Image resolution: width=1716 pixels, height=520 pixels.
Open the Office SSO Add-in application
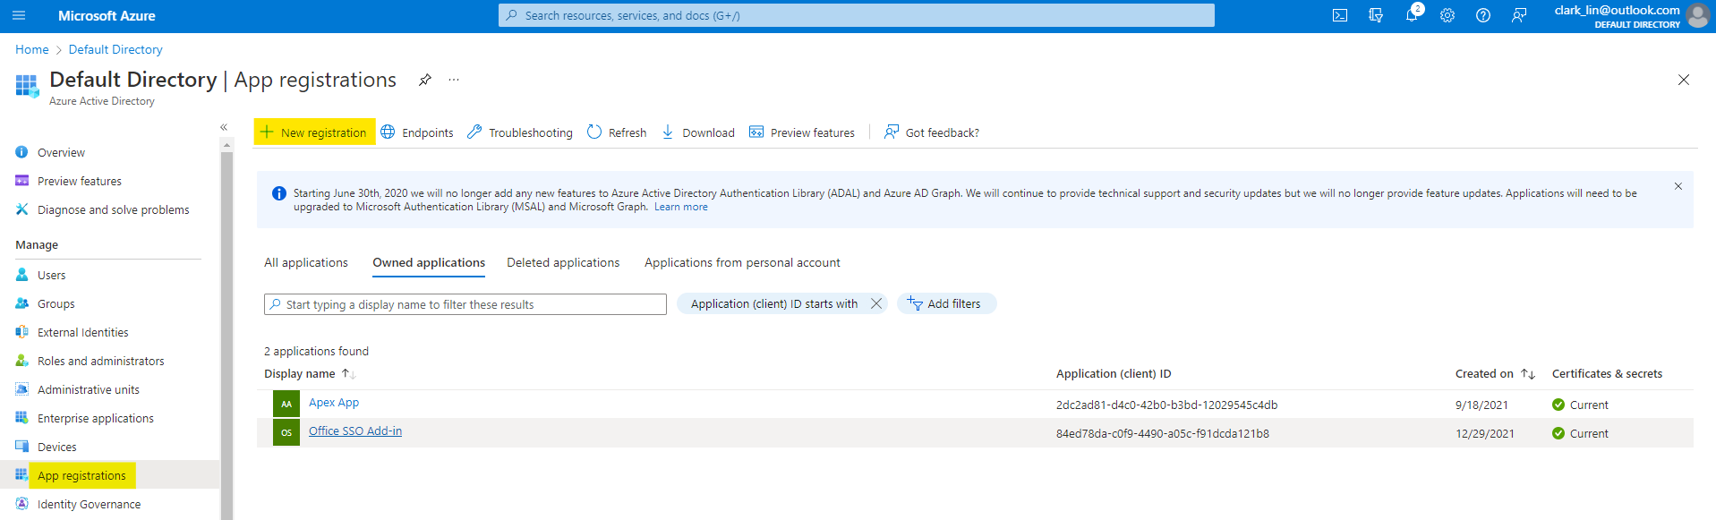pyautogui.click(x=355, y=430)
